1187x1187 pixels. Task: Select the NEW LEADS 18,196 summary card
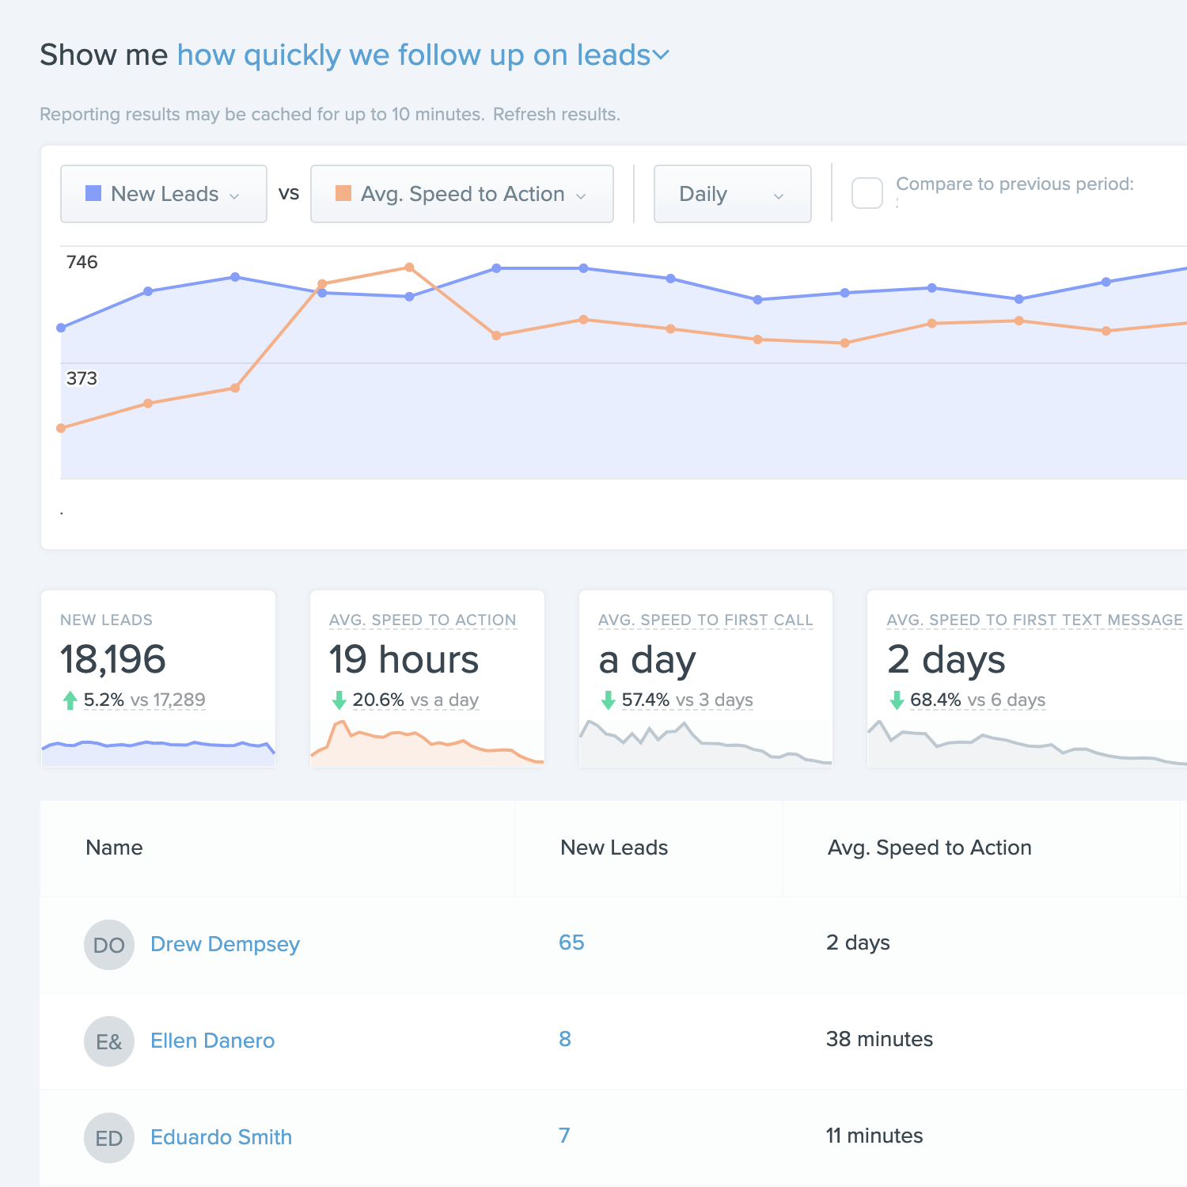coord(158,679)
